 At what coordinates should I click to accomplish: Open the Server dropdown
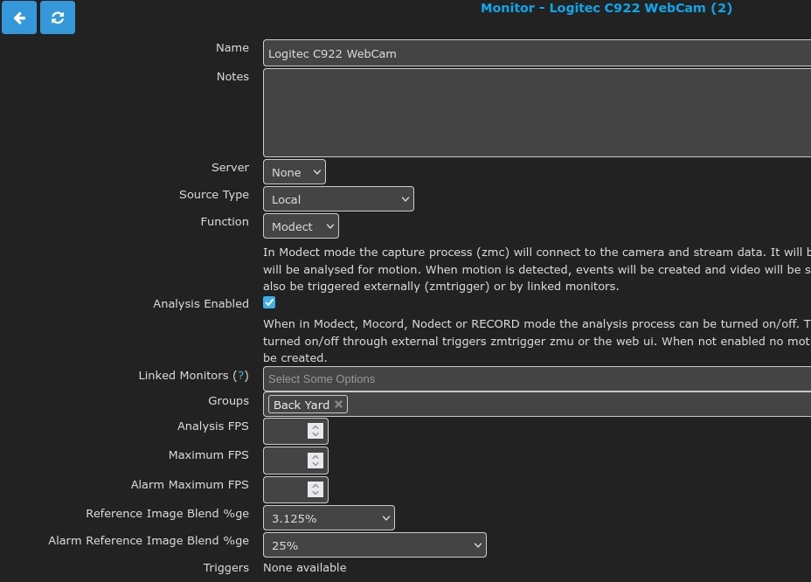pos(295,172)
